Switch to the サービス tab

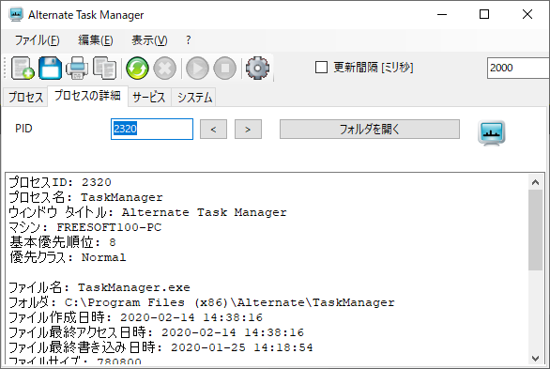click(149, 97)
